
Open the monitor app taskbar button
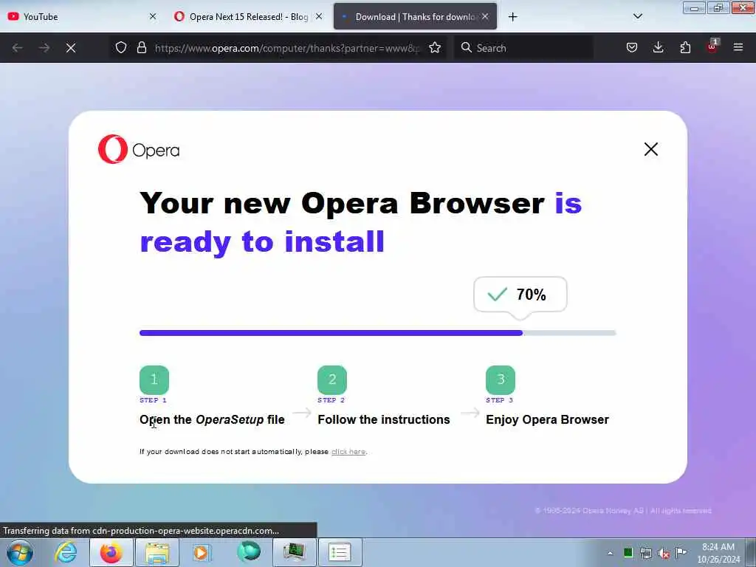tap(294, 552)
